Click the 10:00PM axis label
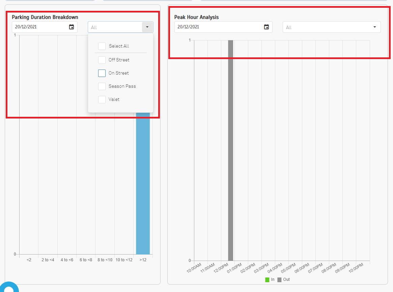The image size is (393, 292). point(356,268)
